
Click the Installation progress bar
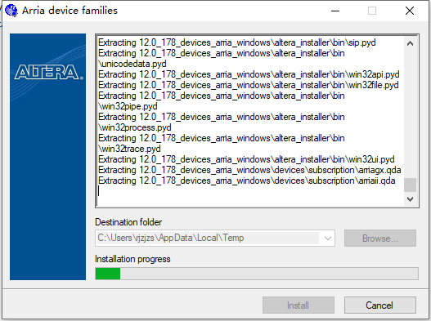click(257, 274)
